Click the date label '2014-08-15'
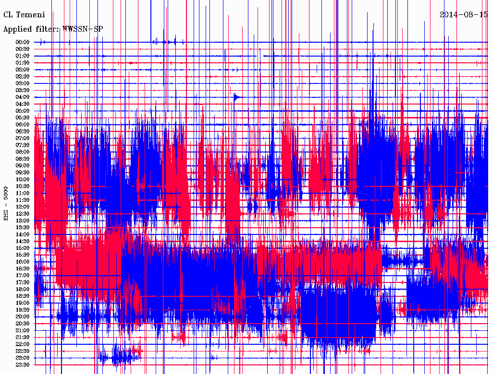Screen dimensions: 492x374 (464, 14)
